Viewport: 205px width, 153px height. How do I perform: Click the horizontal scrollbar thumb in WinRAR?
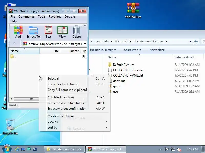point(26,99)
